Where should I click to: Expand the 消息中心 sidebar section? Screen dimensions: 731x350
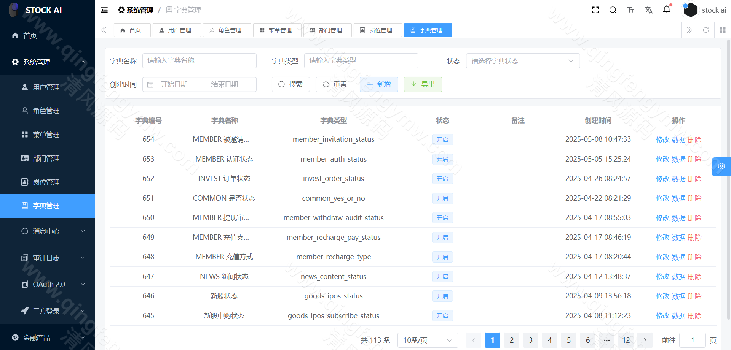(x=47, y=231)
